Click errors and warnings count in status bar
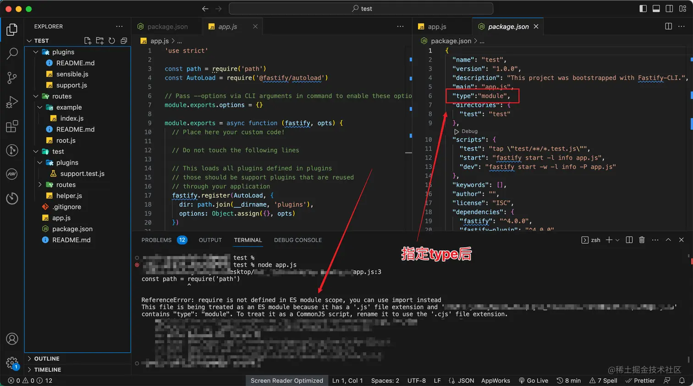The width and height of the screenshot is (693, 386). pos(30,381)
